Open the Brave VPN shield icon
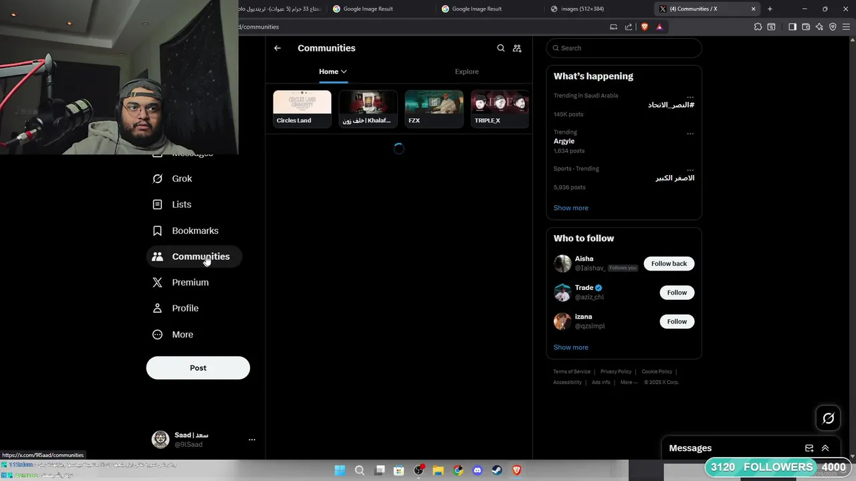 [x=833, y=27]
